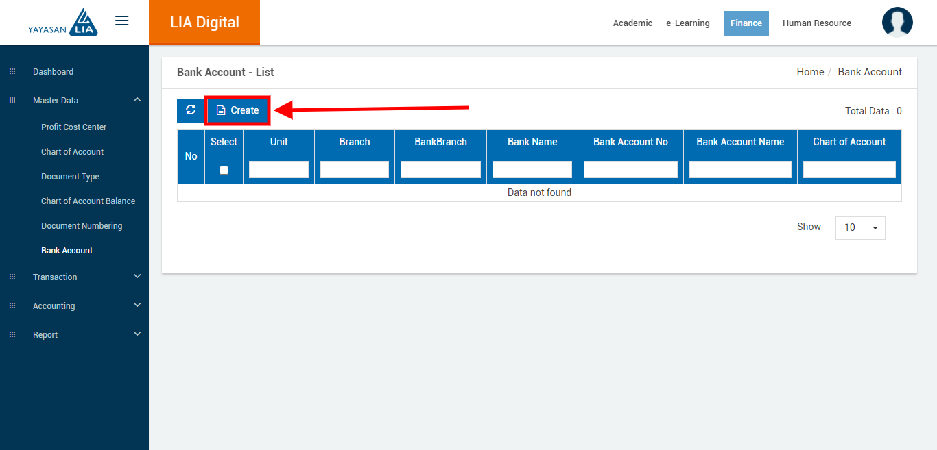Screen dimensions: 937x450
Task: Open the user profile avatar
Action: click(897, 23)
